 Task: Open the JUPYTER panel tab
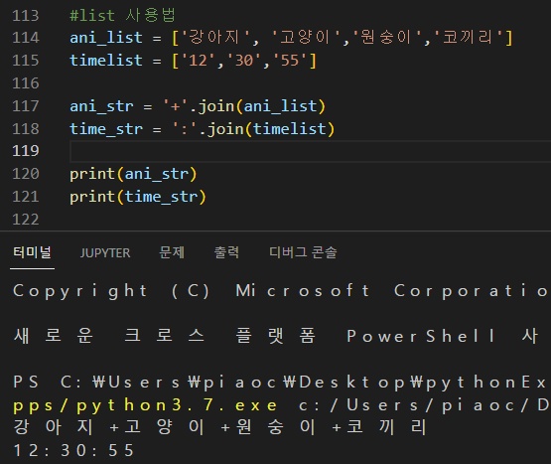pyautogui.click(x=105, y=253)
